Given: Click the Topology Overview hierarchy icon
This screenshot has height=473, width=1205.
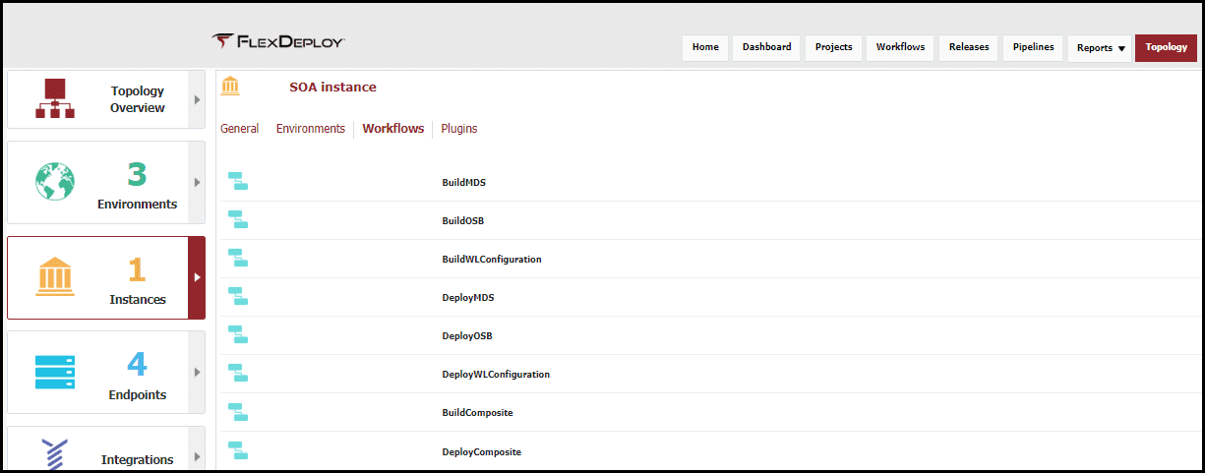Looking at the screenshot, I should tap(55, 98).
